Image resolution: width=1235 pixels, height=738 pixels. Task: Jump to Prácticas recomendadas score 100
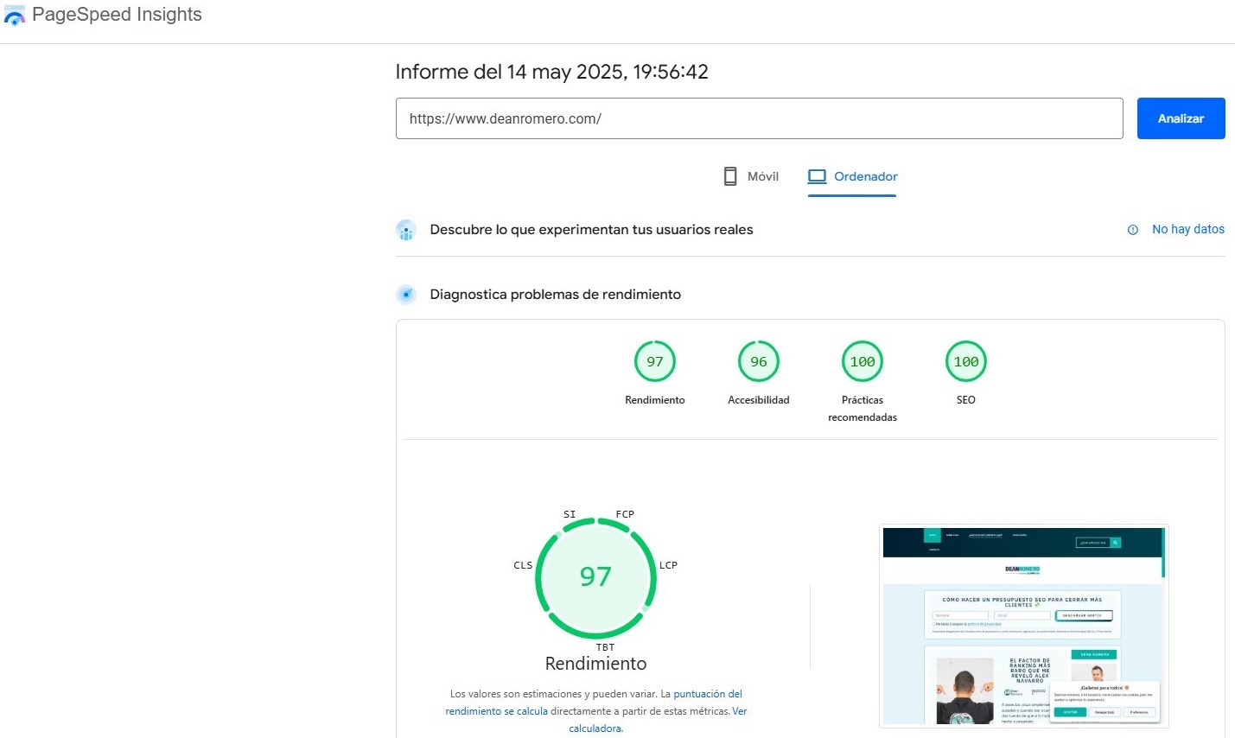click(x=863, y=362)
